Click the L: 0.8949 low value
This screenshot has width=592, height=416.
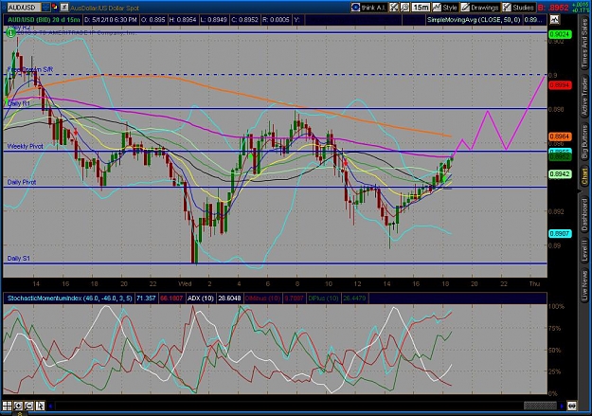214,20
